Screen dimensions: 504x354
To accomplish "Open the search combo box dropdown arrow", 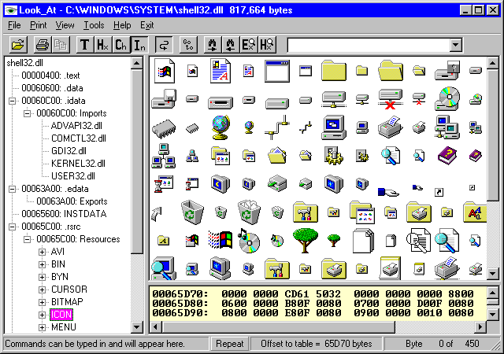I will tap(455, 45).
